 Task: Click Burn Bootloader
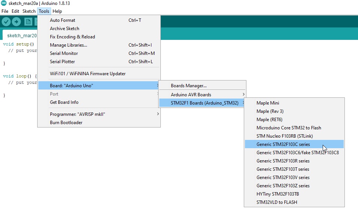99,122
